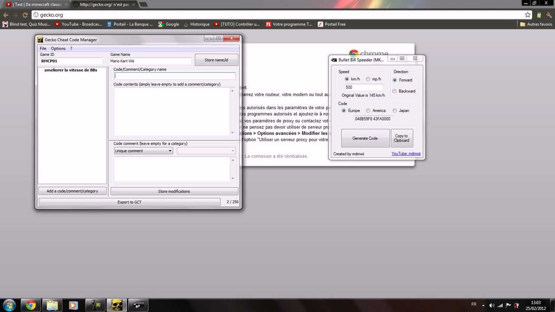555x312 pixels.
Task: Switch to Gecko skull taskbar icon
Action: click(116, 305)
